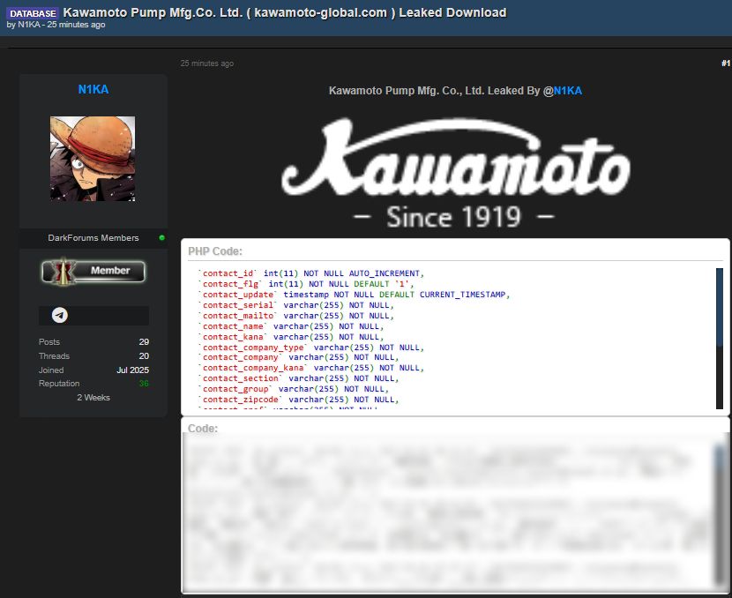Viewport: 732px width, 598px height.
Task: Click the contact_kana code line
Action: (291, 337)
